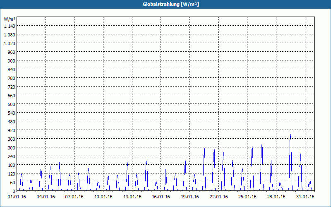This screenshot has height=207, width=331.
Task: Click the 01.01.16 date label
Action: [17, 197]
